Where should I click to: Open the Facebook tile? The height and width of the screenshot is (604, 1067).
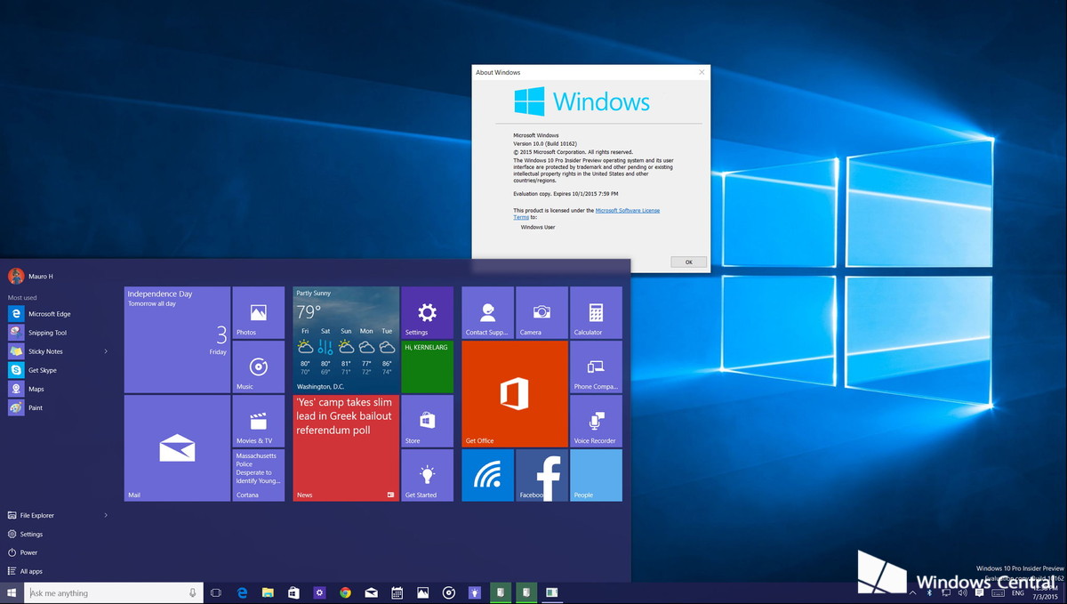point(542,475)
